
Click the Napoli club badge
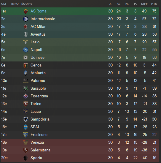coord(25,50)
